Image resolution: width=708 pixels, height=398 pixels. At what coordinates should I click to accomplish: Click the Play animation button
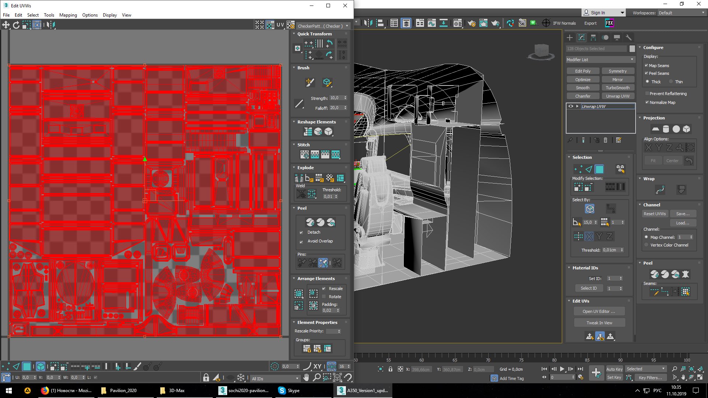[x=562, y=369]
